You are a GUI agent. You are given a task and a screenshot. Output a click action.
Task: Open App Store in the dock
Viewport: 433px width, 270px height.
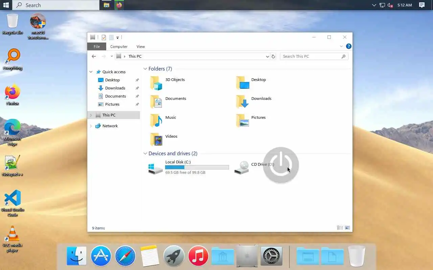coord(101,256)
